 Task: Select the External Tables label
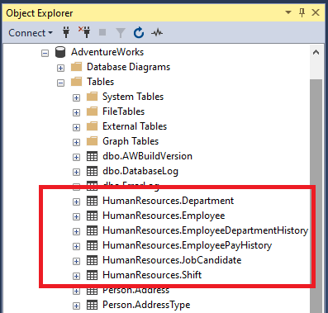point(135,126)
